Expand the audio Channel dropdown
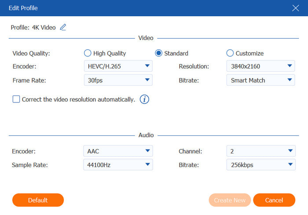This screenshot has height=215, width=308. [260, 151]
